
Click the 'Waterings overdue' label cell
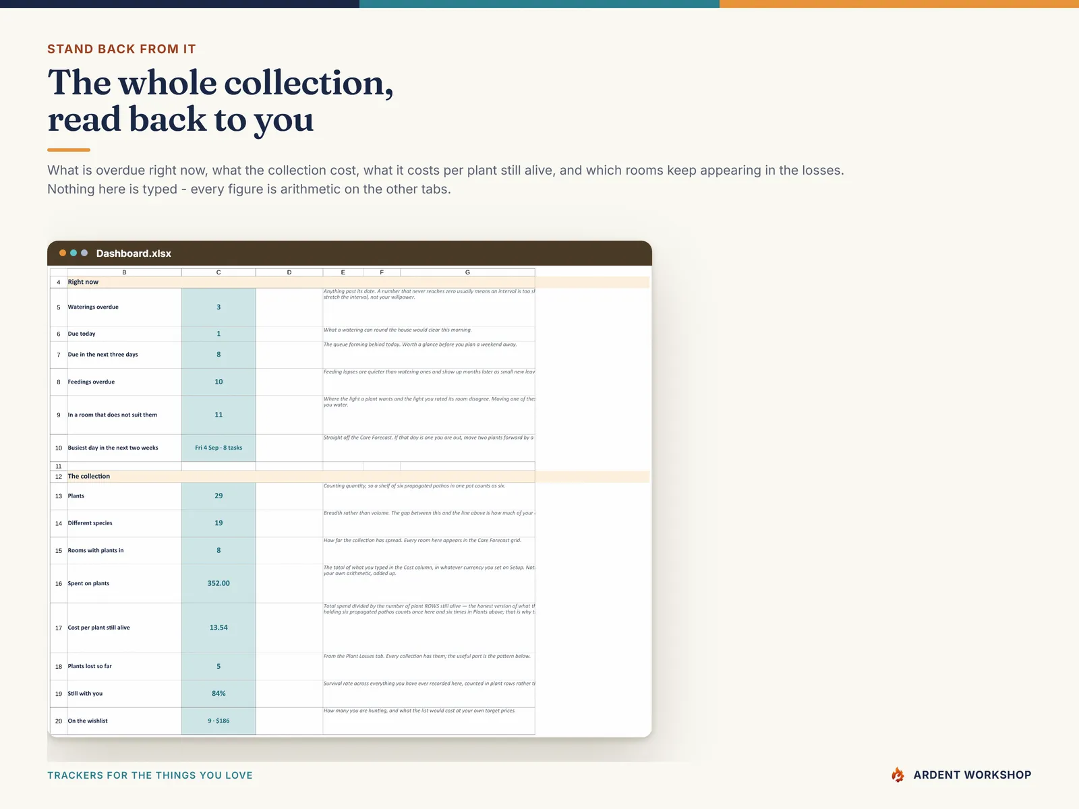[x=124, y=307]
